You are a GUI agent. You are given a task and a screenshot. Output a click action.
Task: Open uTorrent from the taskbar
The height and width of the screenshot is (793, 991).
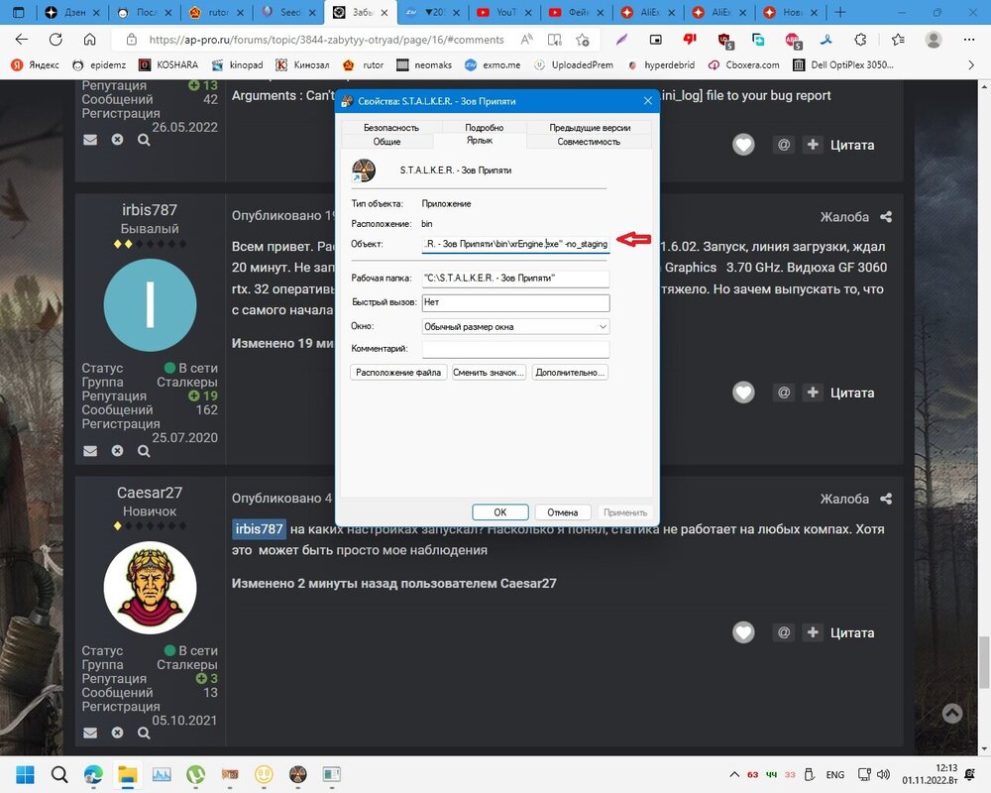tap(196, 774)
